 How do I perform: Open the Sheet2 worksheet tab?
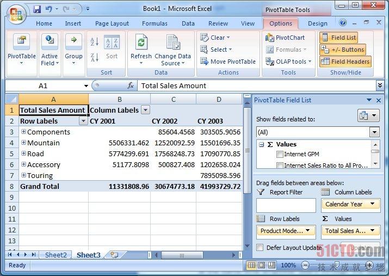coord(55,255)
